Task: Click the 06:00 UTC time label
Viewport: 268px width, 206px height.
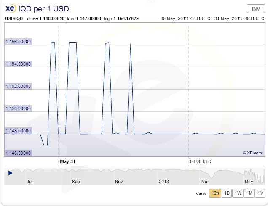Action: [201, 161]
